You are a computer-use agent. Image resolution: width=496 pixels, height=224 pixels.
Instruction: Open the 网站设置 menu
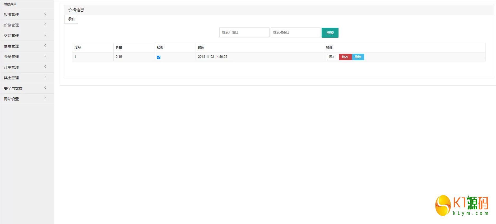click(x=27, y=99)
